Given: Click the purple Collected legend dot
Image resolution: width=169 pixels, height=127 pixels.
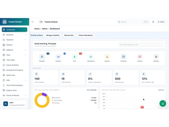Looking at the screenshot, I should click(x=53, y=98).
